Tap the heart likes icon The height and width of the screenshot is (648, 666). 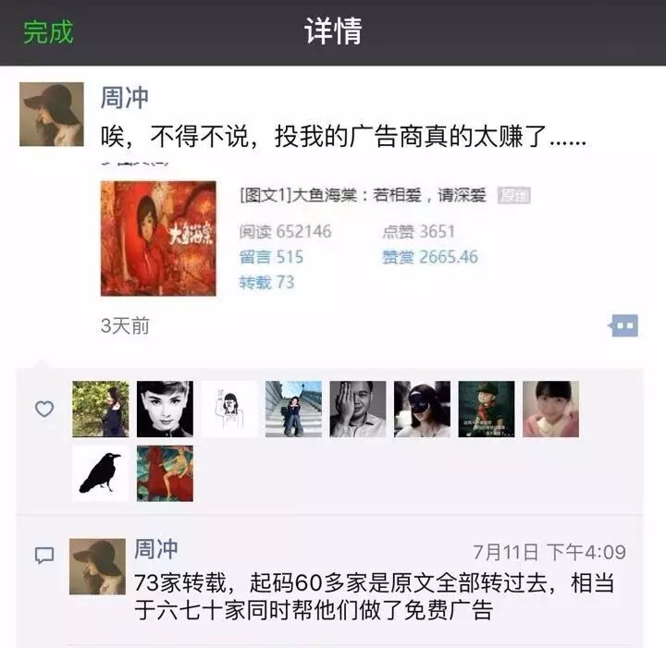pos(44,410)
